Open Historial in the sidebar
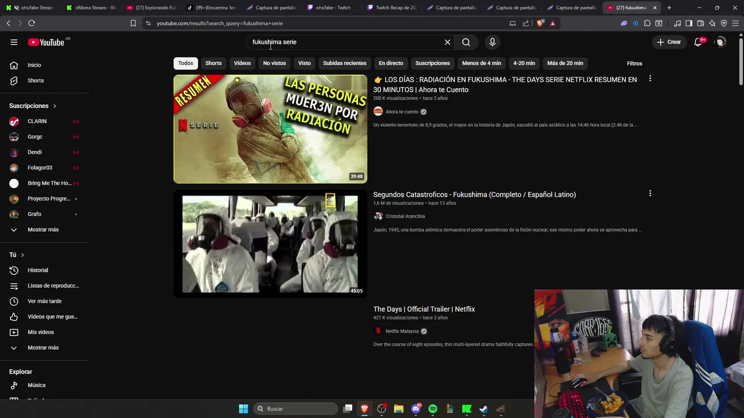Viewport: 744px width, 418px height. pyautogui.click(x=44, y=270)
